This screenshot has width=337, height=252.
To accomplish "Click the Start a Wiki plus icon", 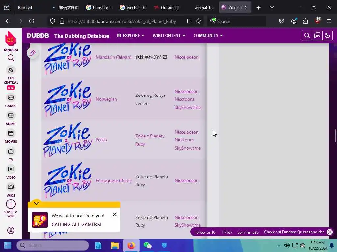I will tap(11, 204).
